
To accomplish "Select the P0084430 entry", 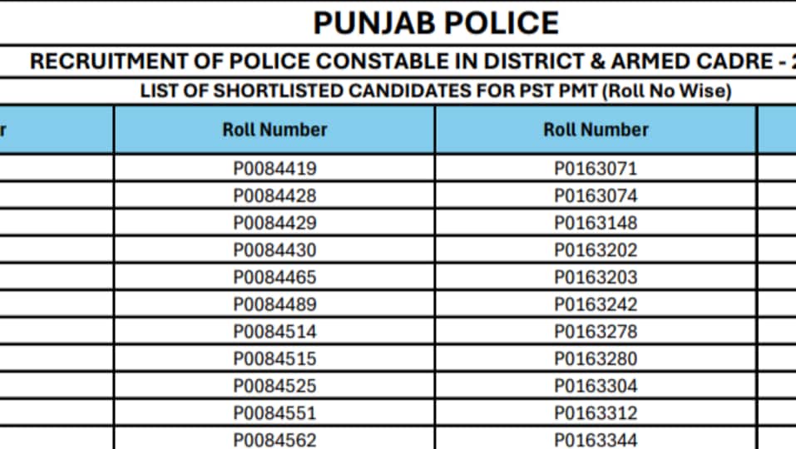I will click(x=274, y=250).
